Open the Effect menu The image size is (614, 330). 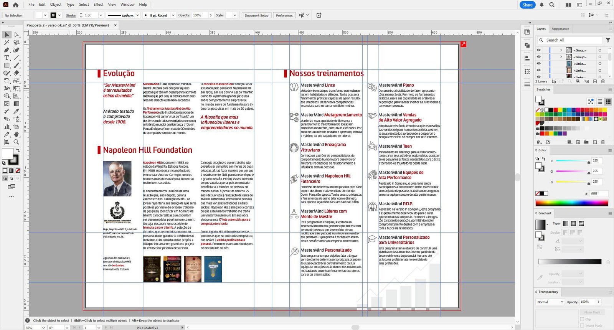pyautogui.click(x=99, y=5)
